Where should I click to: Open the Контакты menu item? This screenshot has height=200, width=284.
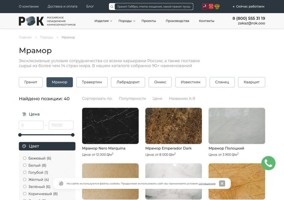point(206,21)
